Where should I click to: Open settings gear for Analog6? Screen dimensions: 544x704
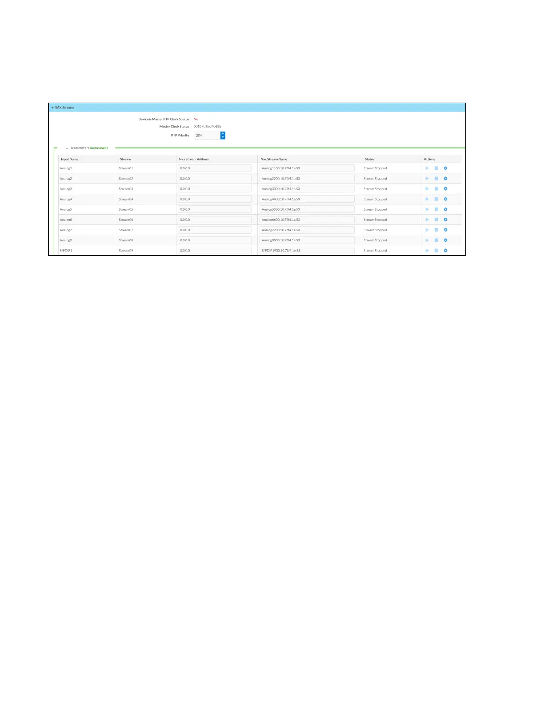coord(445,220)
